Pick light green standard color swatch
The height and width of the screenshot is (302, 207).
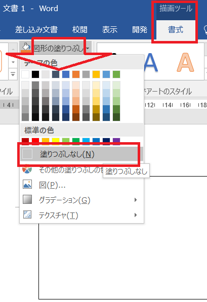click(x=66, y=141)
